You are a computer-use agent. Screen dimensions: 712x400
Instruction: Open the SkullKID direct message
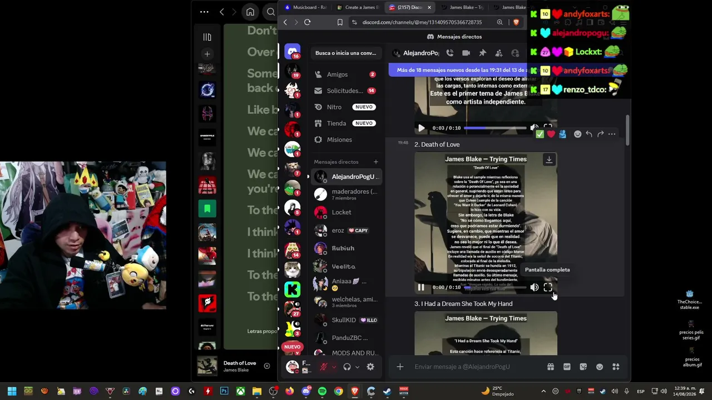pos(345,320)
